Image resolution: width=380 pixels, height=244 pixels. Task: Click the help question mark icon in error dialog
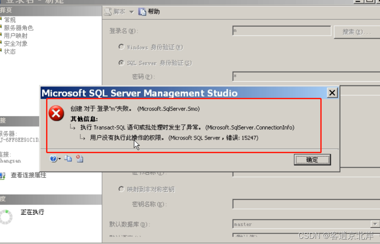[x=53, y=159]
